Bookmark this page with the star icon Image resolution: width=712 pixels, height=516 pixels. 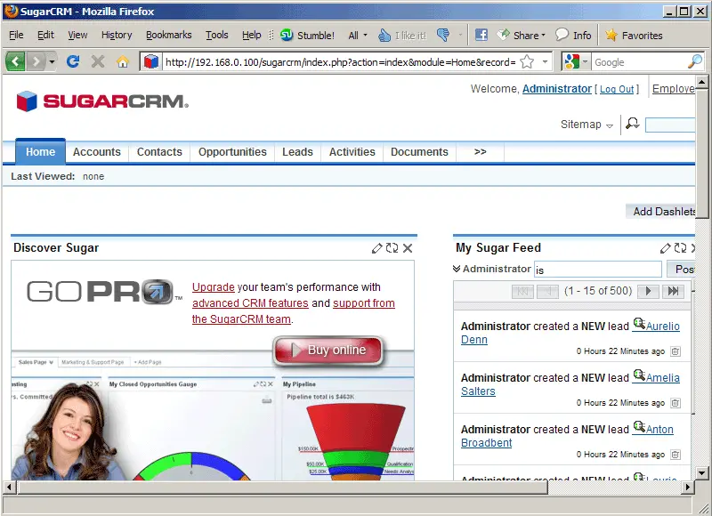[x=527, y=61]
